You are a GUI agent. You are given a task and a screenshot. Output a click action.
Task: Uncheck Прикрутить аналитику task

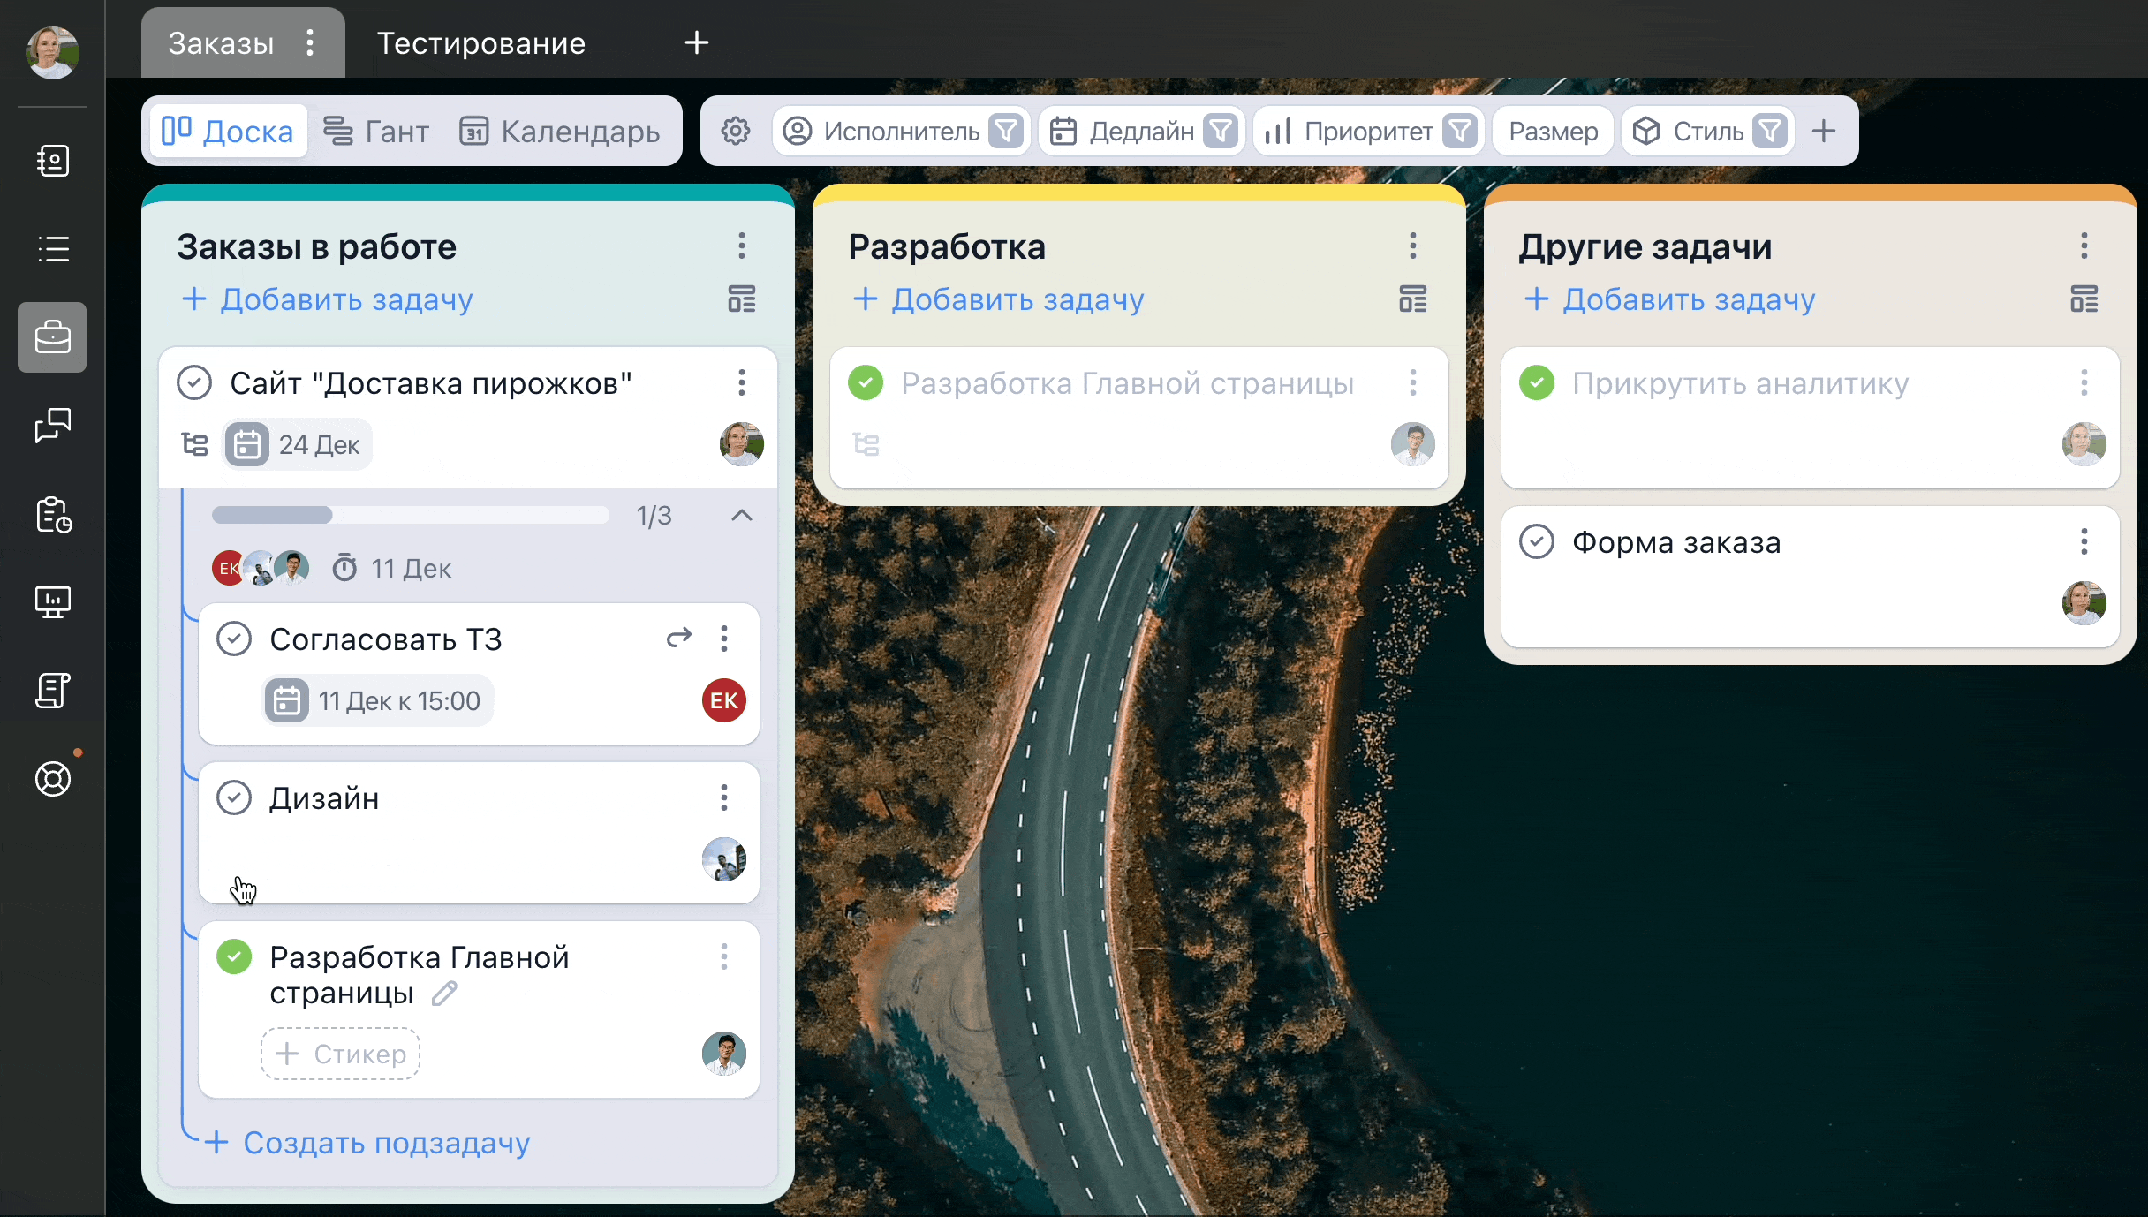click(x=1537, y=382)
